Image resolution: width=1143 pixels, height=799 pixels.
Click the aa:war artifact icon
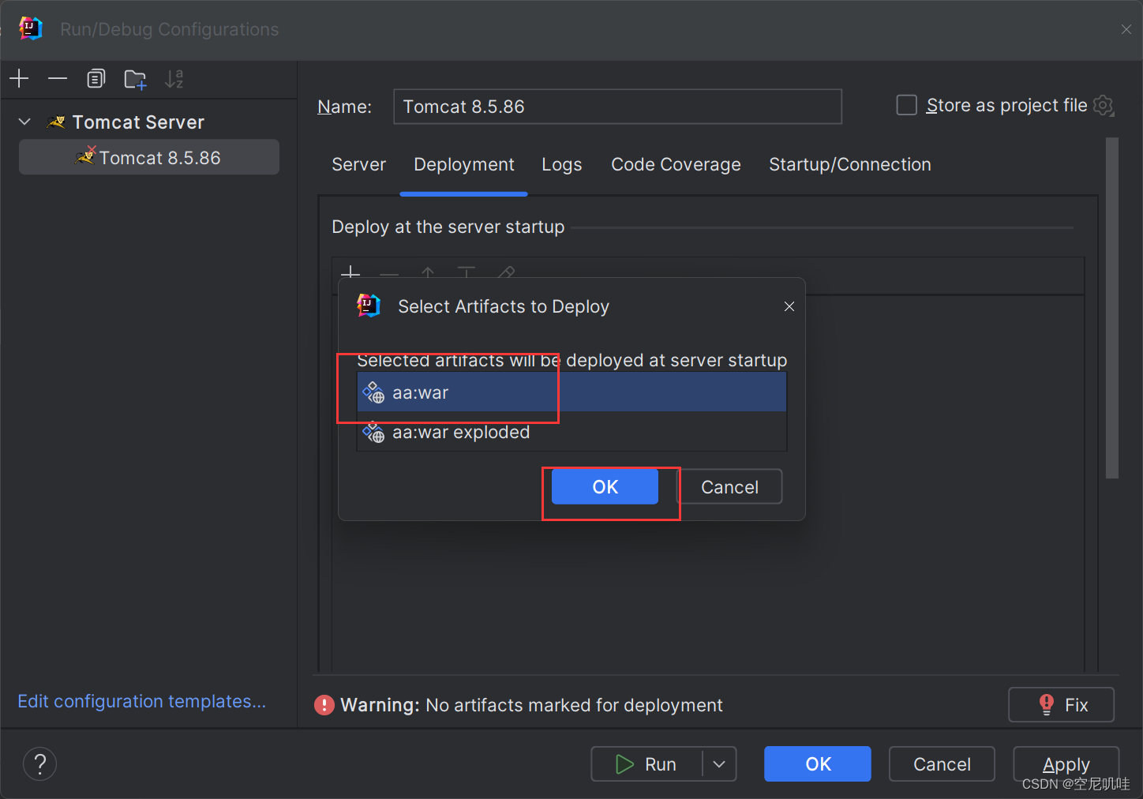(374, 392)
